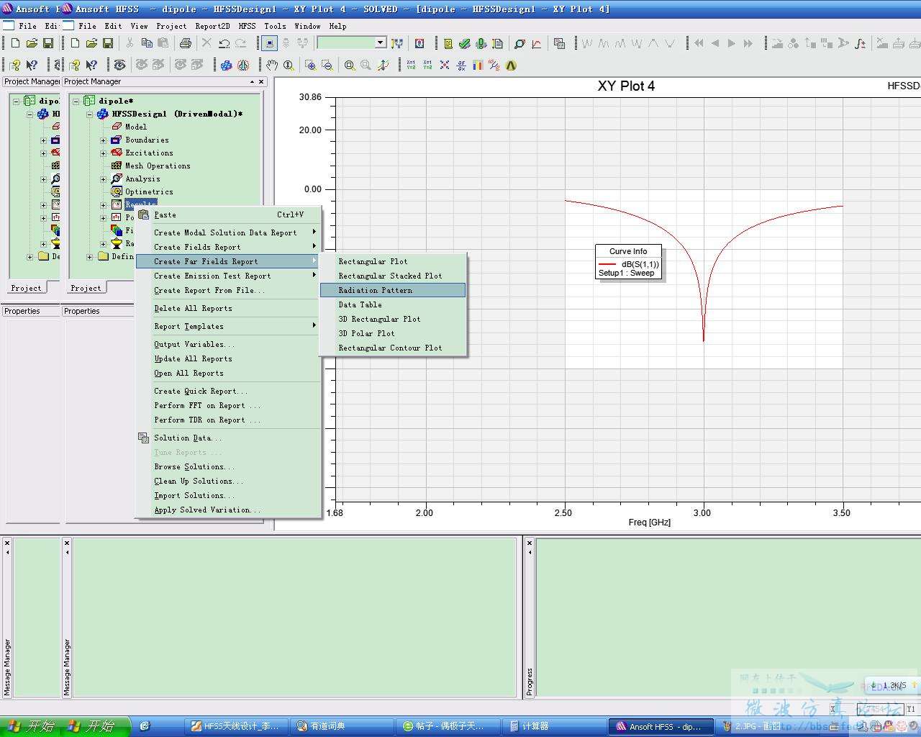Click the green Validate checkmark icon
Screen dimensions: 921x737
[x=465, y=44]
